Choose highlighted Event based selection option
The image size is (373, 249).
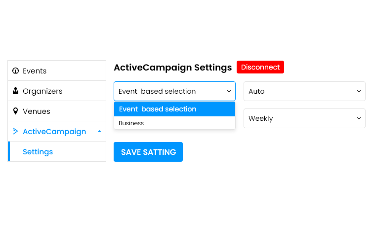174,109
